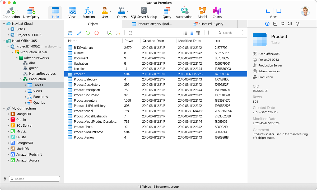Open the Automation tool
Screen dimensions: 317x190
(184, 12)
